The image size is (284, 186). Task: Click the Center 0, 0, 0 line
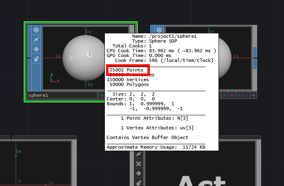pyautogui.click(x=131, y=99)
